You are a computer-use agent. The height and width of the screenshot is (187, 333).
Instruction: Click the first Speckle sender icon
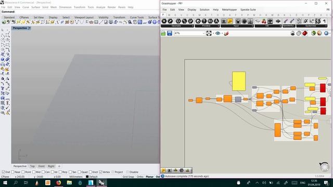286,21
